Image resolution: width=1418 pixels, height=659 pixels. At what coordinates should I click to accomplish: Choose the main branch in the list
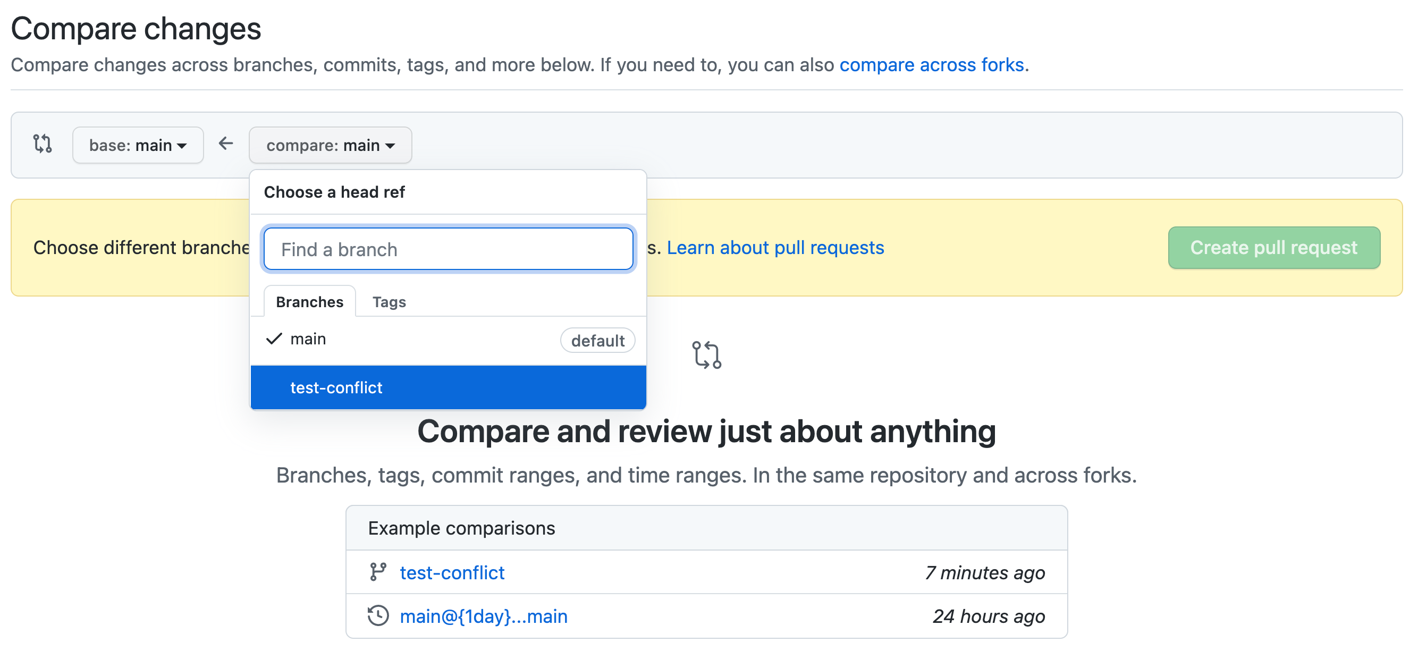pos(448,340)
